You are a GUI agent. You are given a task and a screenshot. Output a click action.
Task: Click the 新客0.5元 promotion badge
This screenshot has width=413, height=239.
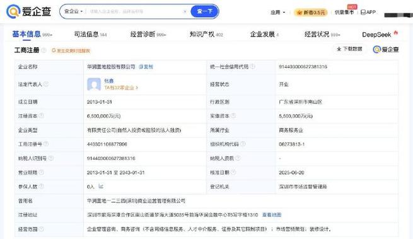coord(311,13)
